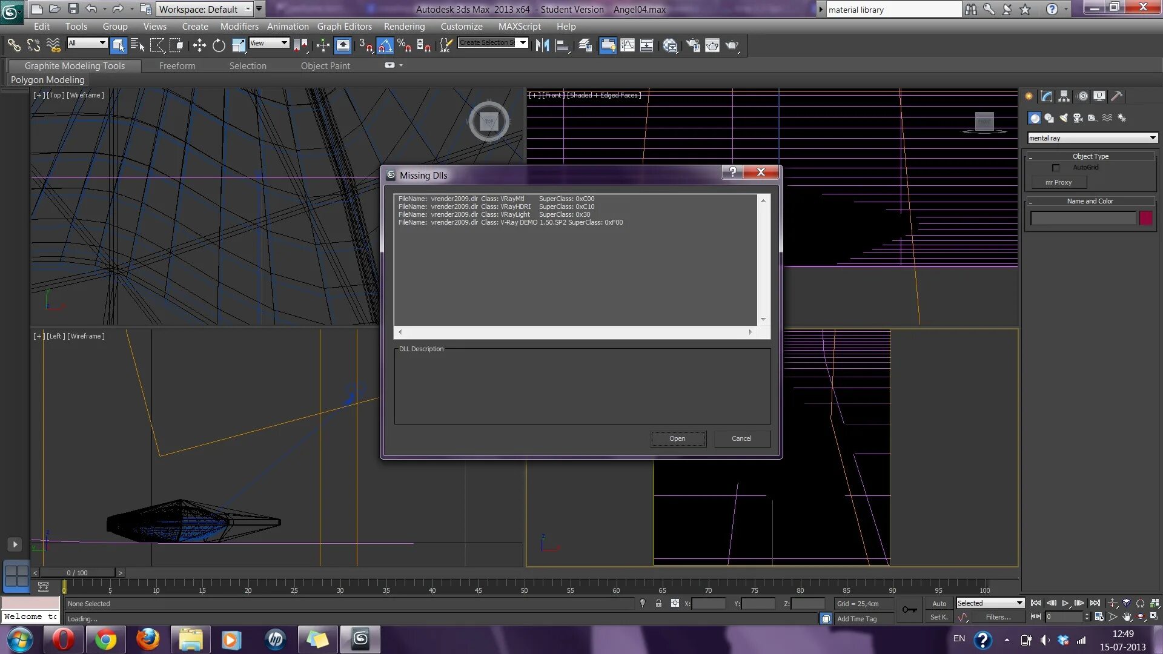Open the Motion command panel tab
This screenshot has height=654, width=1163.
point(1082,96)
